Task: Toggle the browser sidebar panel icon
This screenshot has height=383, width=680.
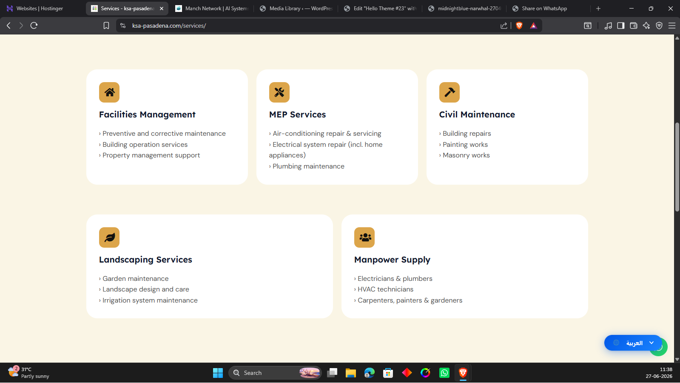Action: (621, 26)
